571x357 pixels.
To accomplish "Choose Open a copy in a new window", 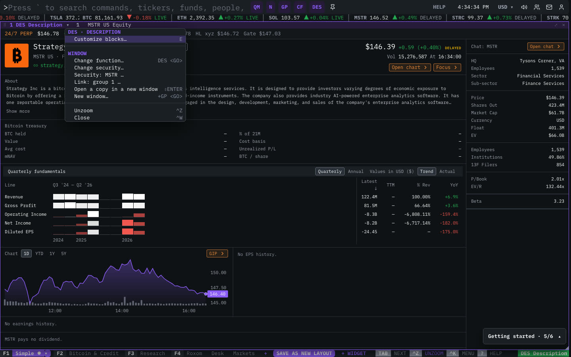I will 125,89.
